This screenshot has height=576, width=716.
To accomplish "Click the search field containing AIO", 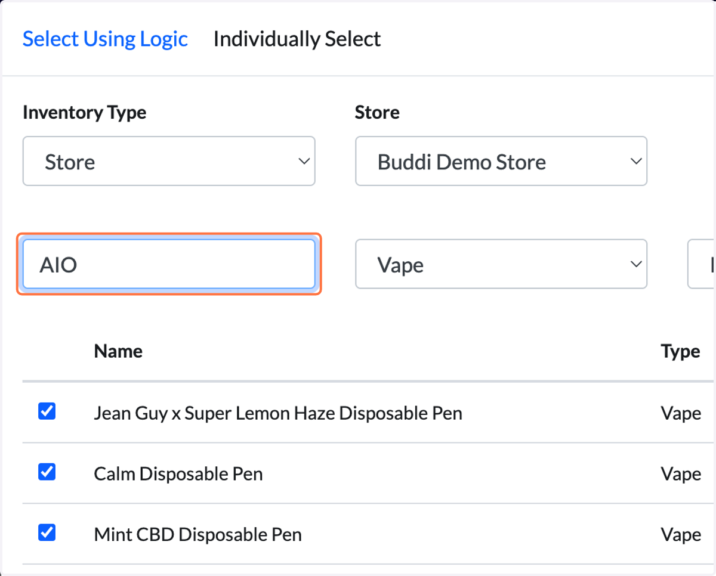I will click(x=169, y=264).
